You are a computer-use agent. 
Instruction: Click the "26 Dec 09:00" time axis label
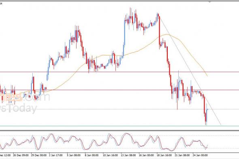tap(21, 155)
